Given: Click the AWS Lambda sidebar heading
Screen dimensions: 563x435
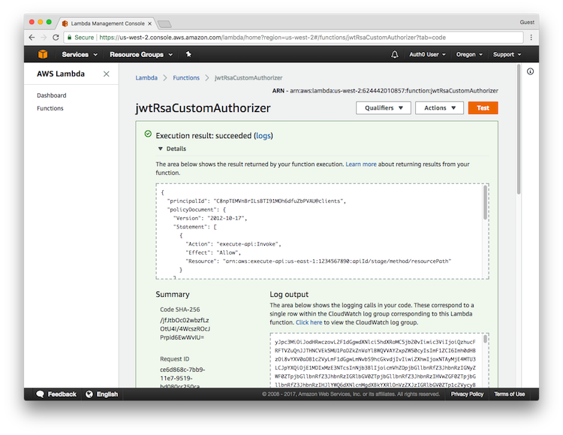Looking at the screenshot, I should coord(61,74).
